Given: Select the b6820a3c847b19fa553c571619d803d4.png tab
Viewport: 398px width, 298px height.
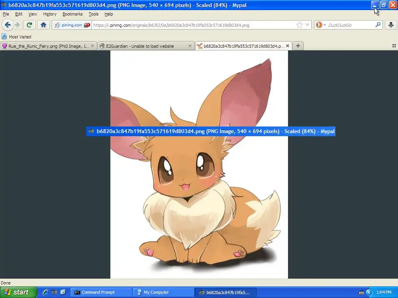Looking at the screenshot, I should tap(243, 46).
